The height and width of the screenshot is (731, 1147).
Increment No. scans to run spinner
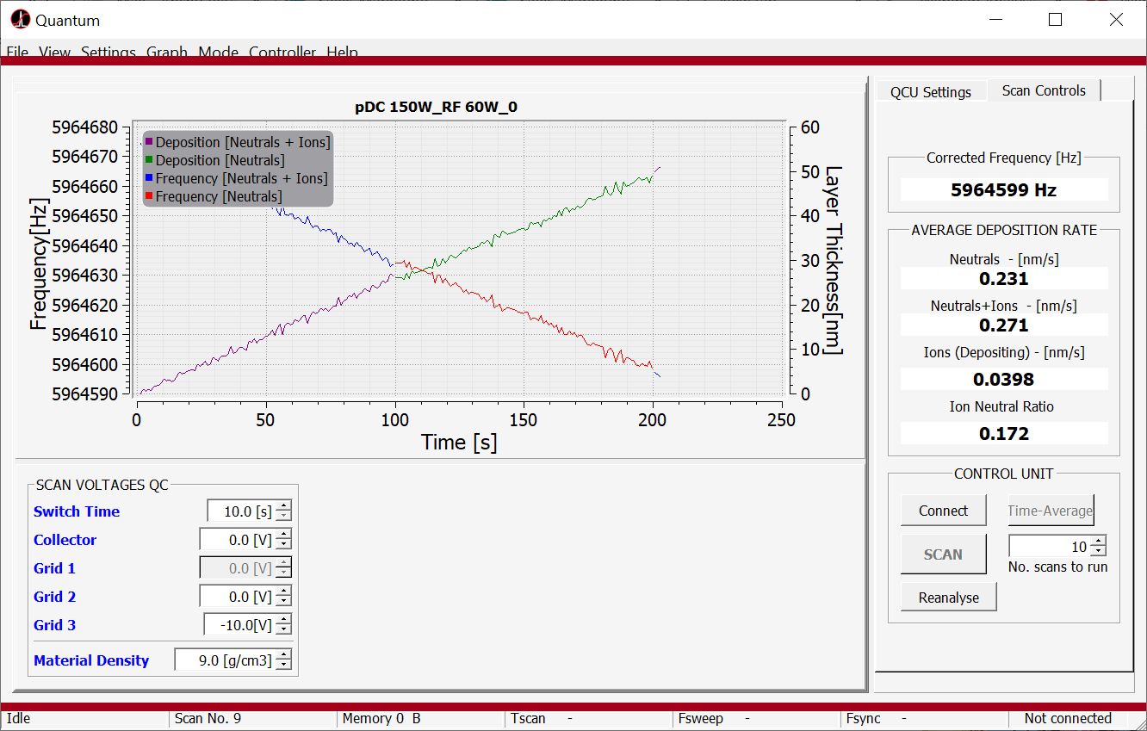tap(1098, 542)
